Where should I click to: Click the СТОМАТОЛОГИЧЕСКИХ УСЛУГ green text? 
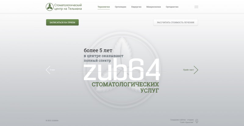click(125, 87)
